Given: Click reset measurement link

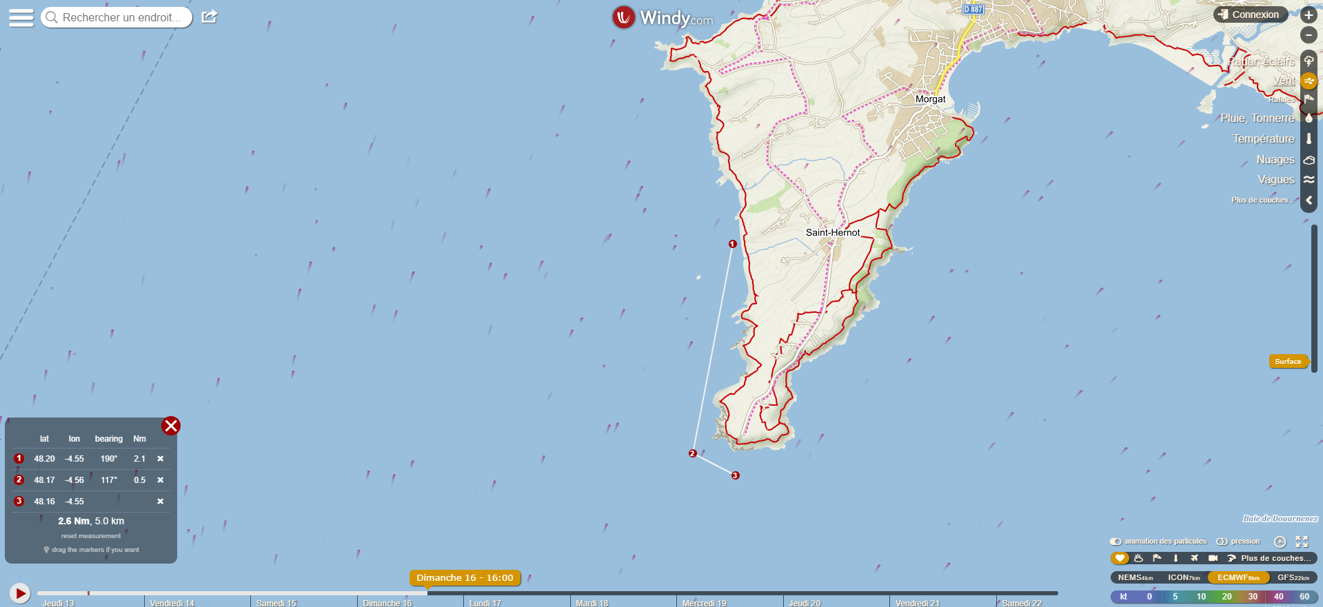Looking at the screenshot, I should pos(91,536).
